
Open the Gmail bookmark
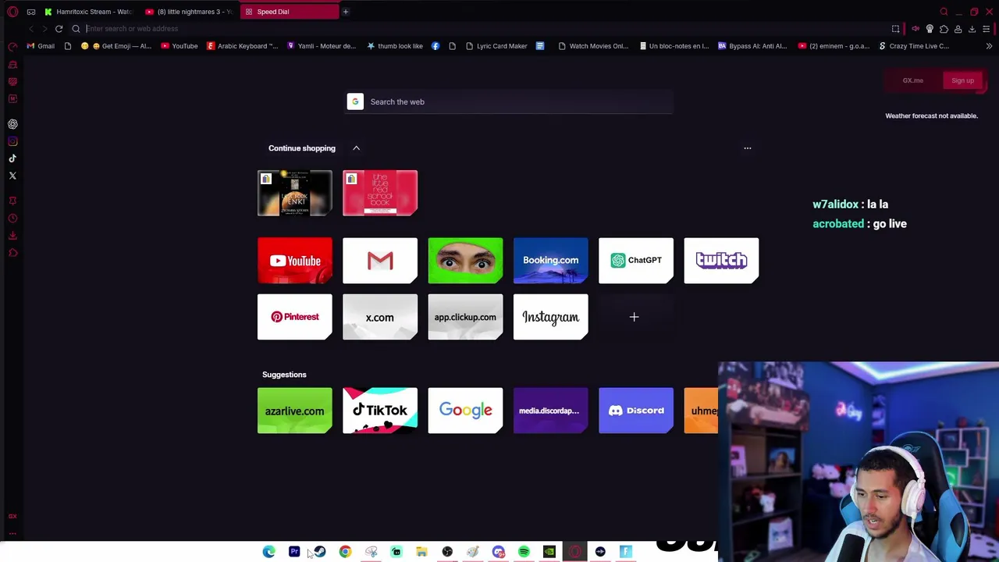41,46
